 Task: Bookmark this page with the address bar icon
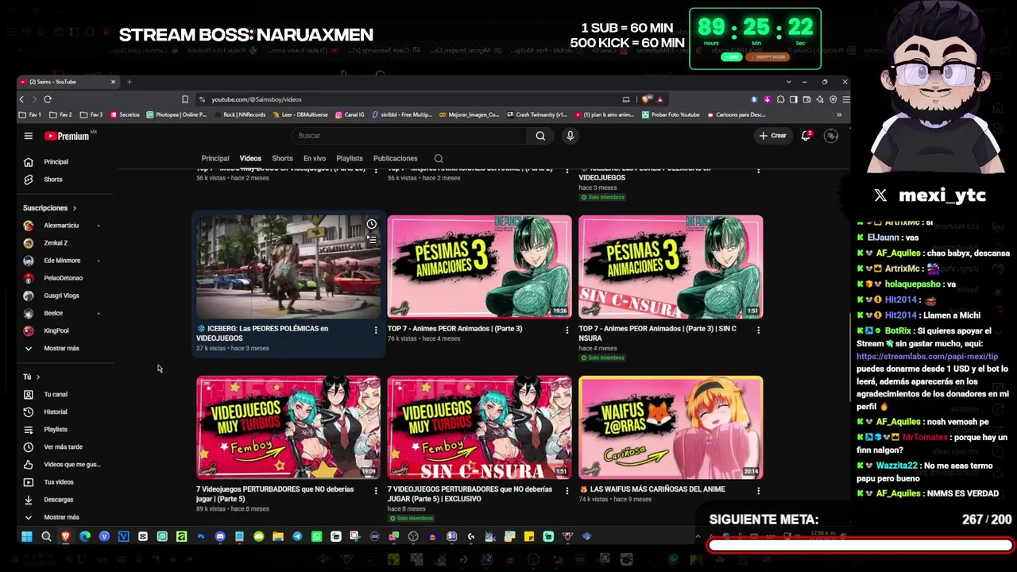point(185,99)
